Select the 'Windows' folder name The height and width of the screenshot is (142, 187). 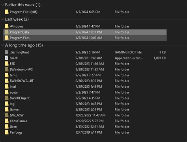17,26
